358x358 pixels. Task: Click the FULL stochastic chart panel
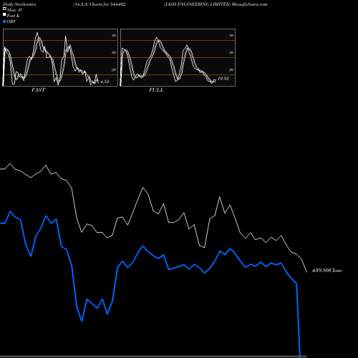click(178, 57)
